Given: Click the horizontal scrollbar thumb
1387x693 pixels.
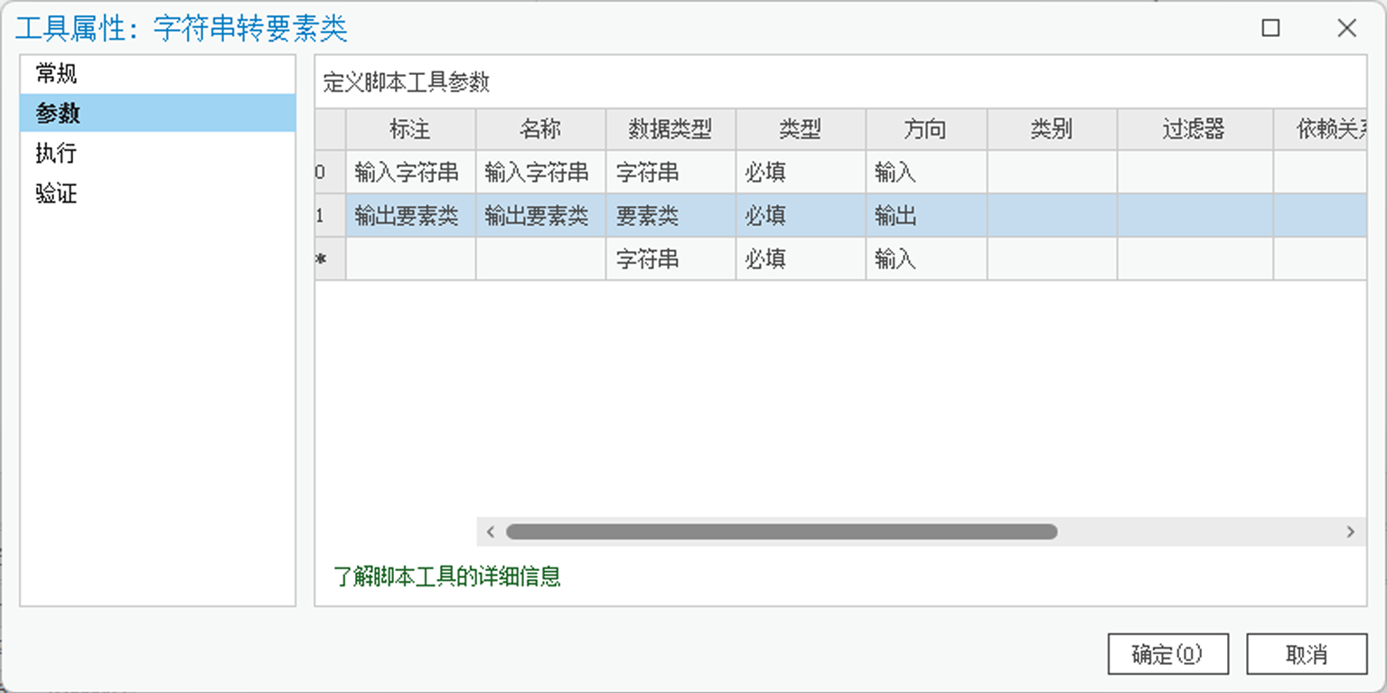Looking at the screenshot, I should click(781, 532).
